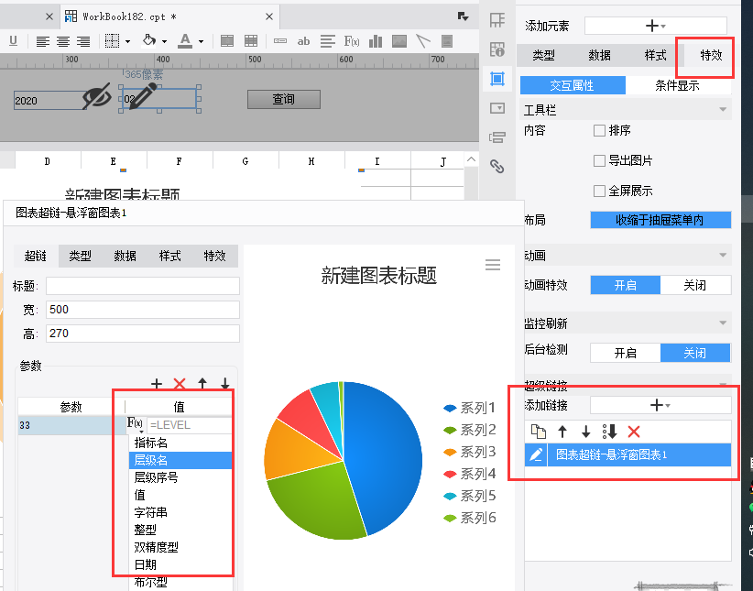Switch to 数据 tab in right panel
Viewport: 753px width, 591px height.
[599, 55]
